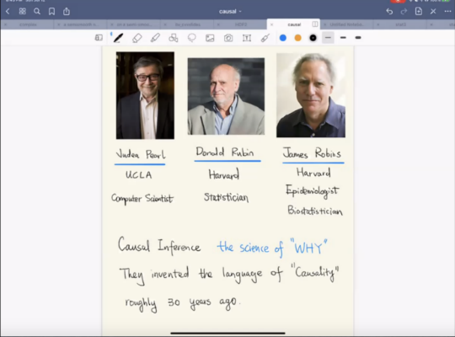The width and height of the screenshot is (455, 337).
Task: Open the share and export menu
Action: pyautogui.click(x=67, y=11)
